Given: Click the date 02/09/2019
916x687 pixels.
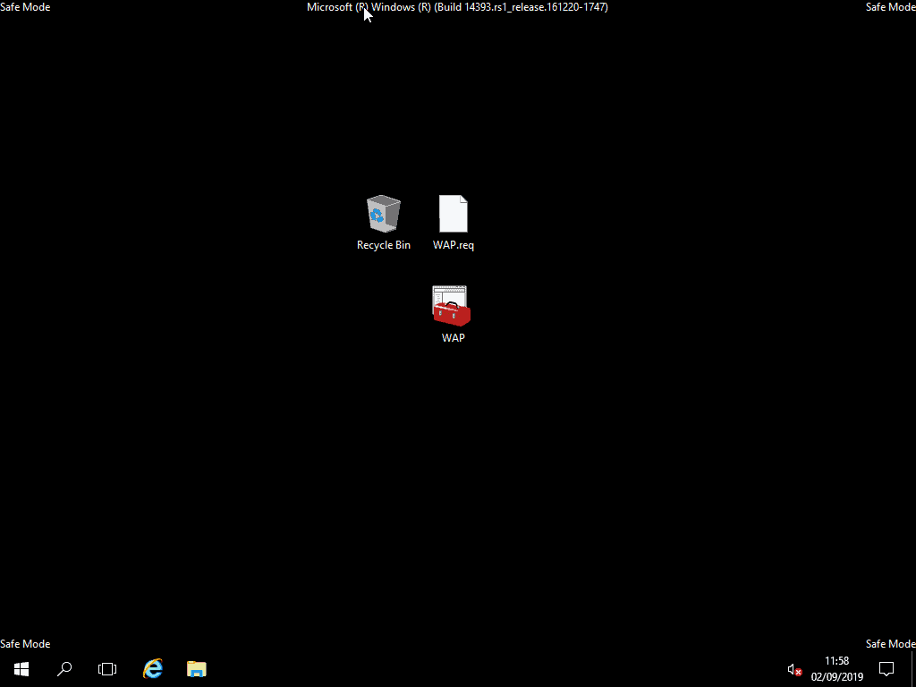Looking at the screenshot, I should tap(836, 676).
